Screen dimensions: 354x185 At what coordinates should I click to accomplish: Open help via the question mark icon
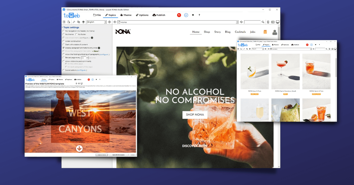coord(199,15)
